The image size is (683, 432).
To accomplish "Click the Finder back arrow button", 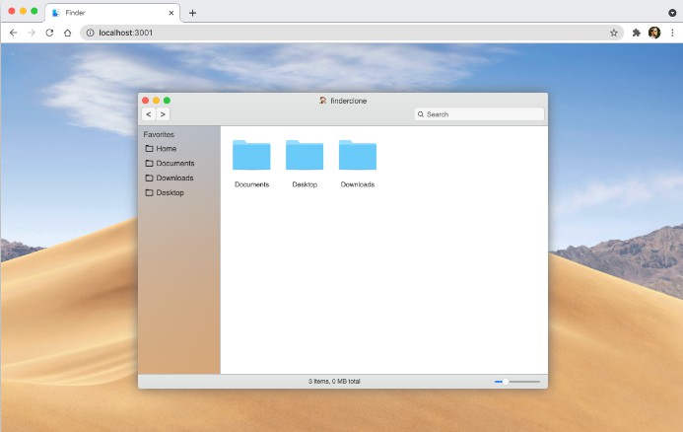I will 149,114.
